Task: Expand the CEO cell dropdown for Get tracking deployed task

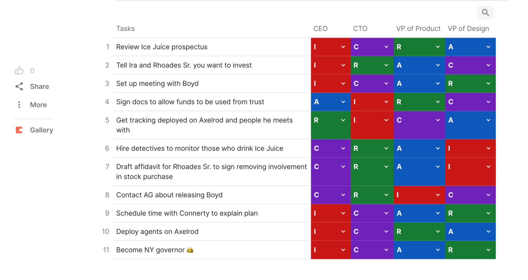Action: coord(343,120)
